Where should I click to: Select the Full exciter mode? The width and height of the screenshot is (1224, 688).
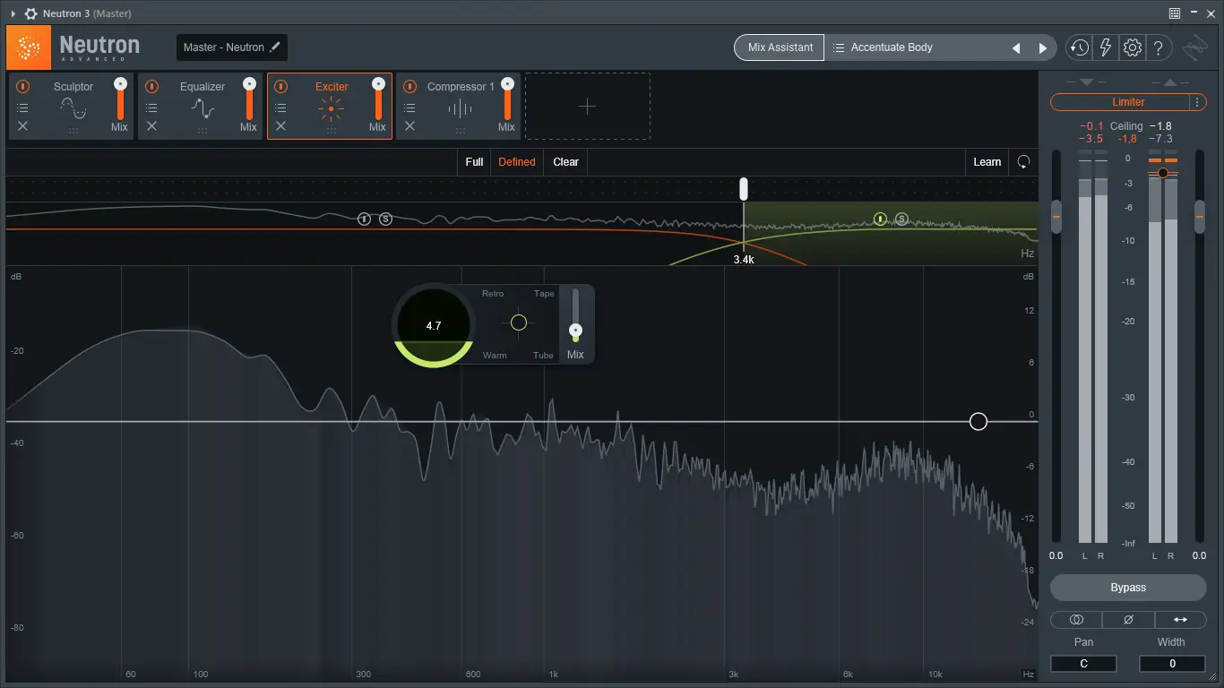coord(474,162)
